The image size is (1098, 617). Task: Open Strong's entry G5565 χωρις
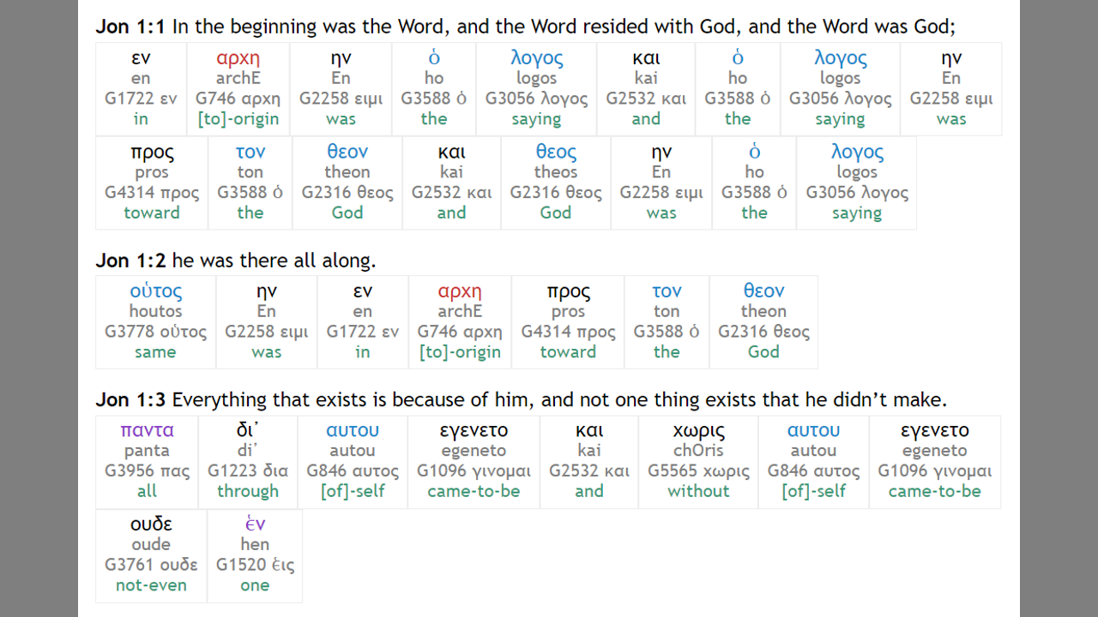click(x=698, y=470)
